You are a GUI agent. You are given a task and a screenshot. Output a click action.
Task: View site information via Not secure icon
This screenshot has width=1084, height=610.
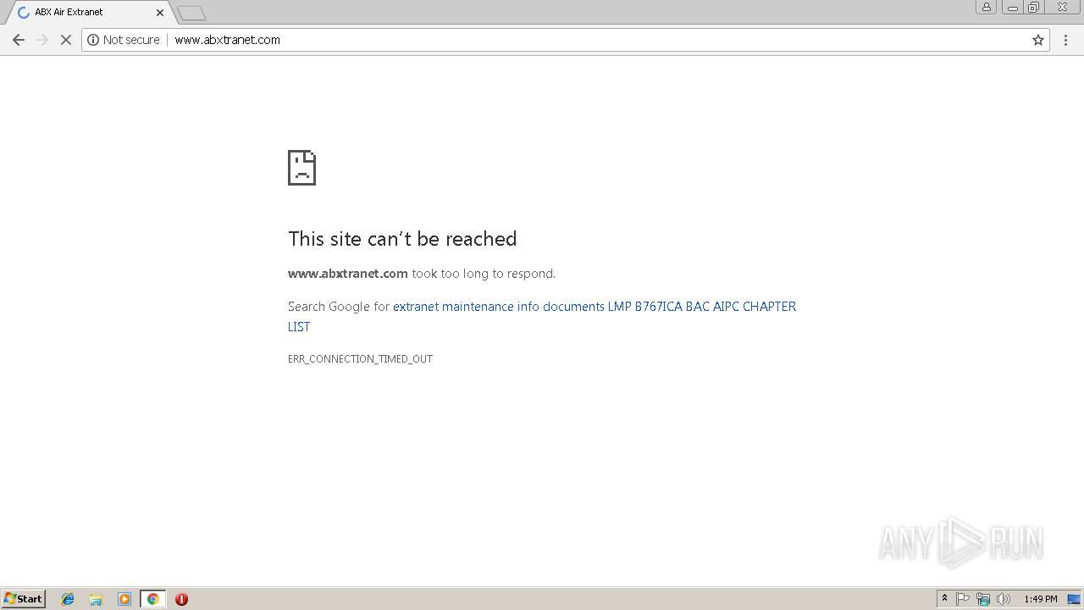click(124, 40)
